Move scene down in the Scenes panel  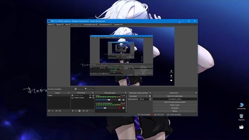click(60, 111)
